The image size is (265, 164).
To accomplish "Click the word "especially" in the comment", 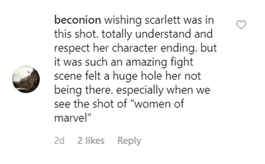I will (140, 90).
